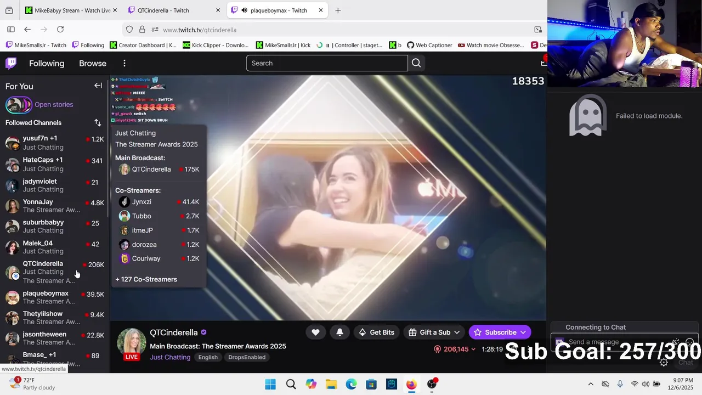
Task: Open the Gift a Sub dropdown
Action: (x=434, y=332)
